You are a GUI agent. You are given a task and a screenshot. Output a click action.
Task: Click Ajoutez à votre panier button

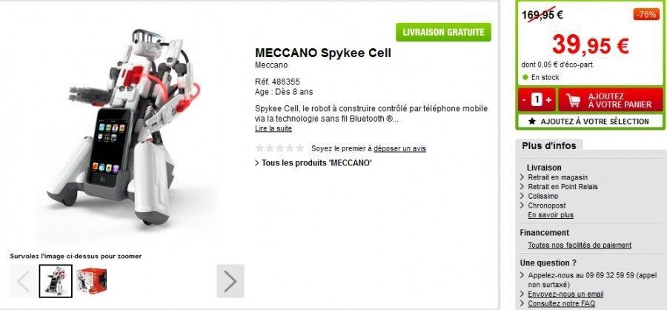point(611,101)
